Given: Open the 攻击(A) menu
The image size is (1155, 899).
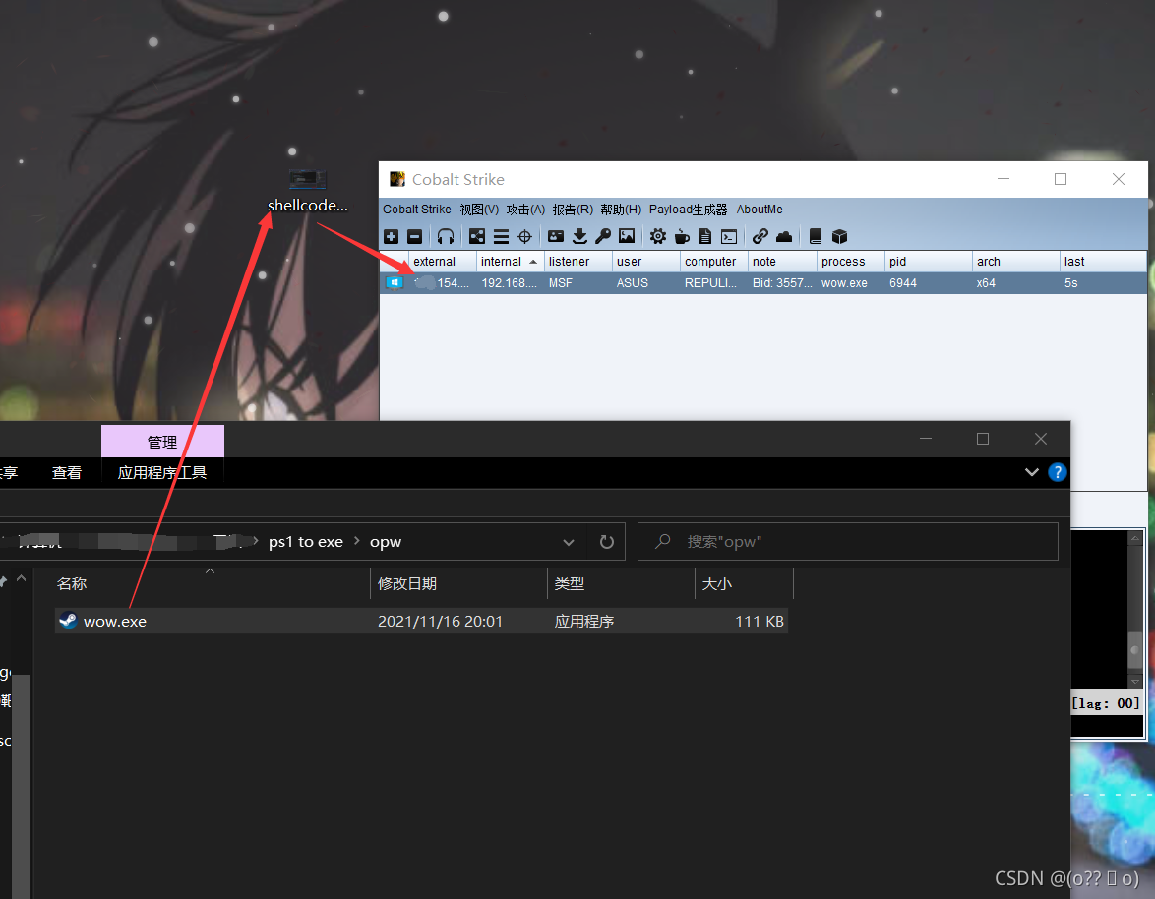Looking at the screenshot, I should tap(526, 210).
